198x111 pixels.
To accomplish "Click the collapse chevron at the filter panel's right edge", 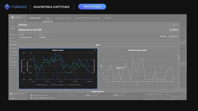I will (x=179, y=42).
